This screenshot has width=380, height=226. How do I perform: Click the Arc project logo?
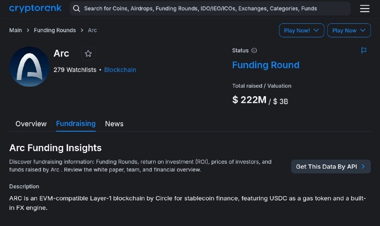coord(29,66)
